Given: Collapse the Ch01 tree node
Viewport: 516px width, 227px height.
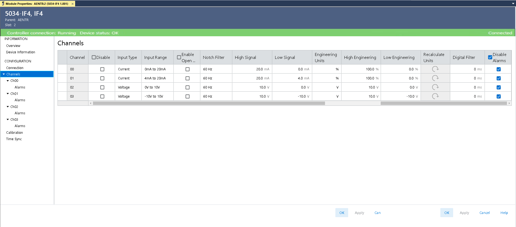Looking at the screenshot, I should 8,94.
